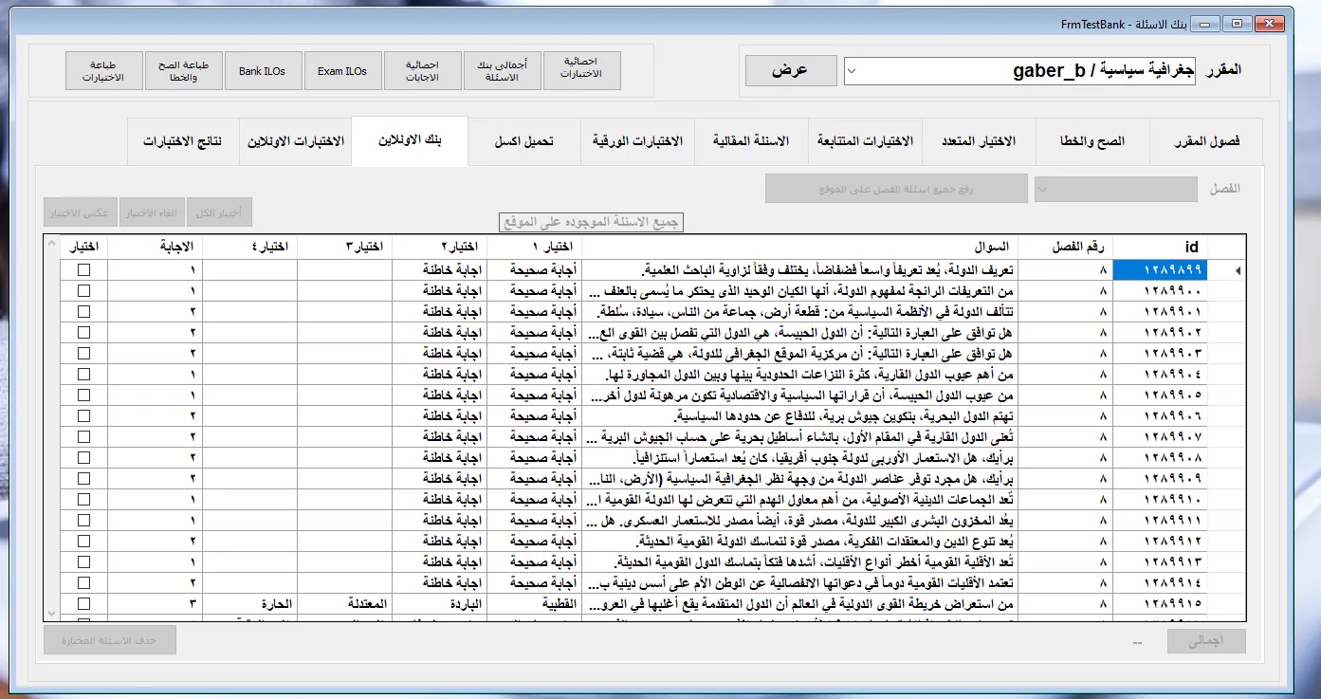Click the Exam ILOs button
This screenshot has height=699, width=1321.
[x=342, y=70]
